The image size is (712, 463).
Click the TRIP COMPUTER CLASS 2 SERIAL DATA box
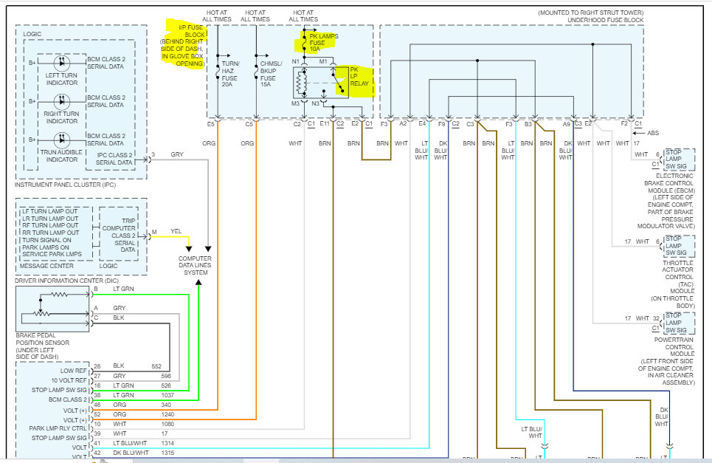119,236
